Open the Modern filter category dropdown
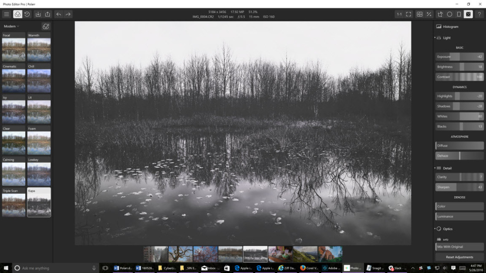Image resolution: width=486 pixels, height=273 pixels. coord(12,26)
